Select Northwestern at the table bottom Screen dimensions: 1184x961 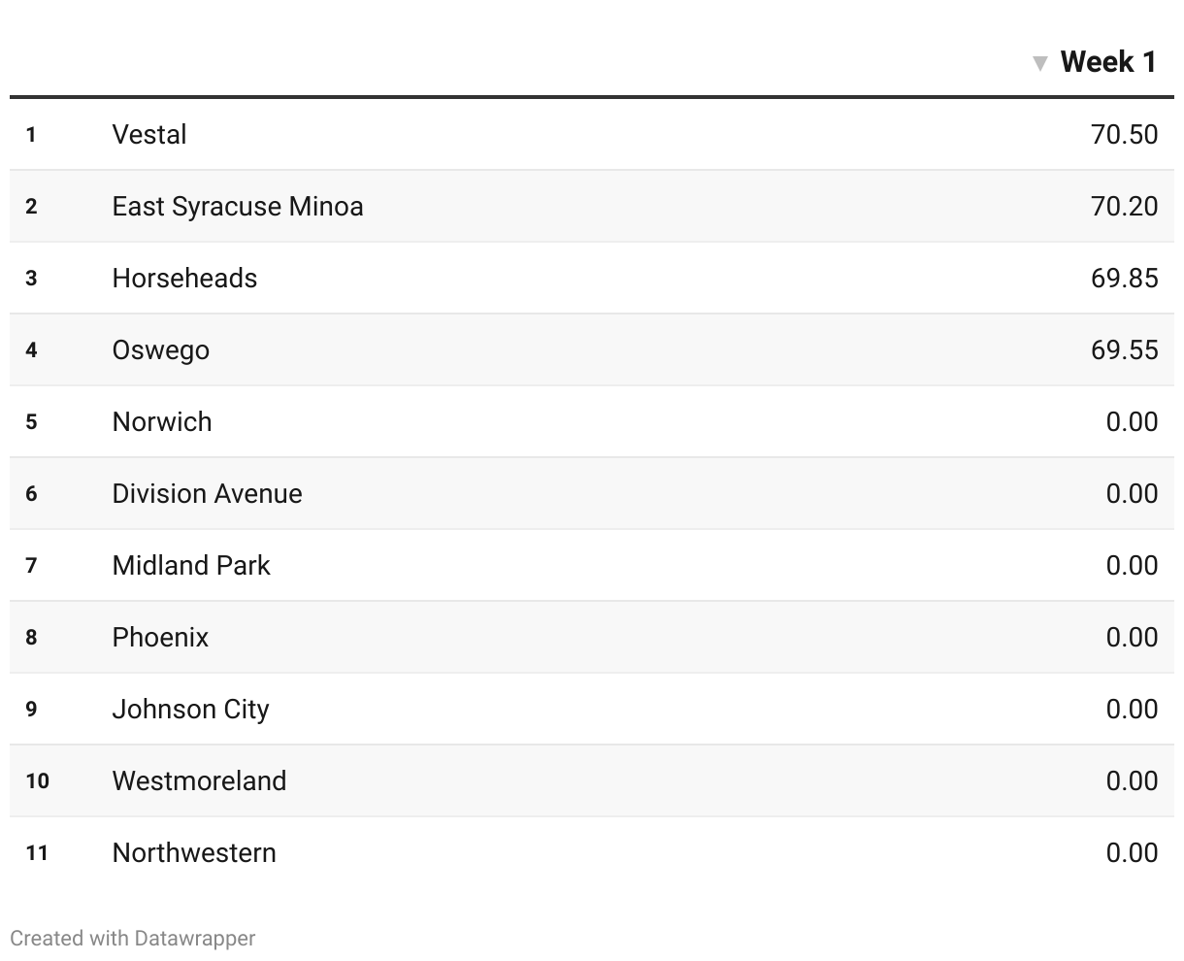click(194, 852)
